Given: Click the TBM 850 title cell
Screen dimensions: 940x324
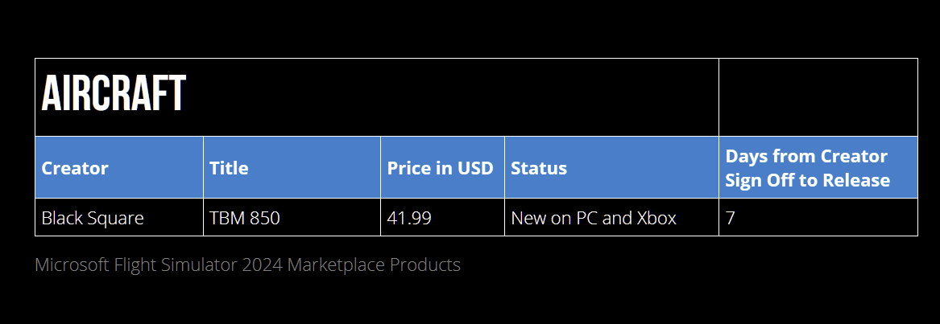Looking at the screenshot, I should [245, 218].
